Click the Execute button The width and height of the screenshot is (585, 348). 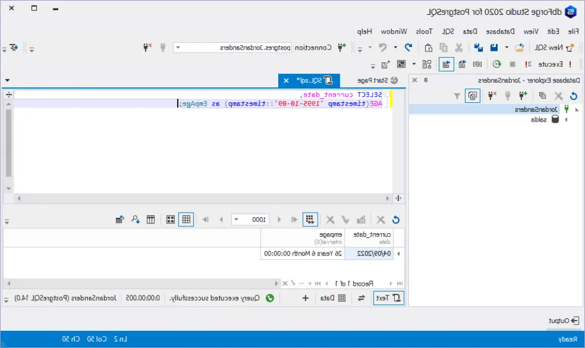click(554, 64)
